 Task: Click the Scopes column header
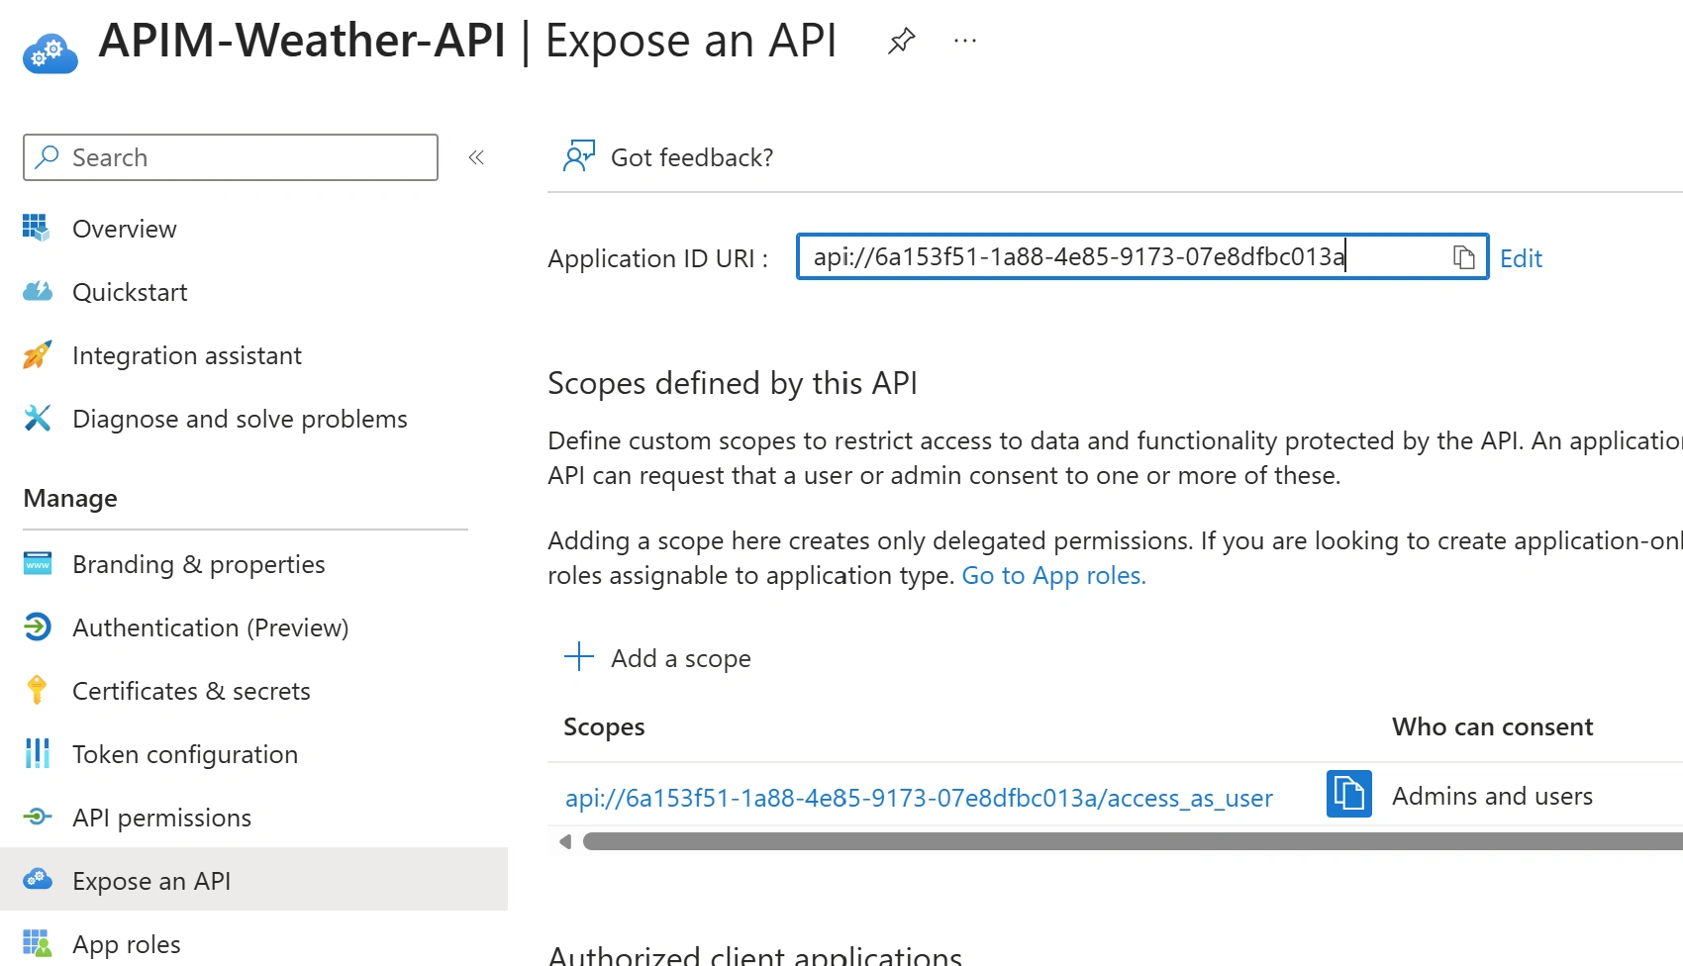pyautogui.click(x=604, y=727)
